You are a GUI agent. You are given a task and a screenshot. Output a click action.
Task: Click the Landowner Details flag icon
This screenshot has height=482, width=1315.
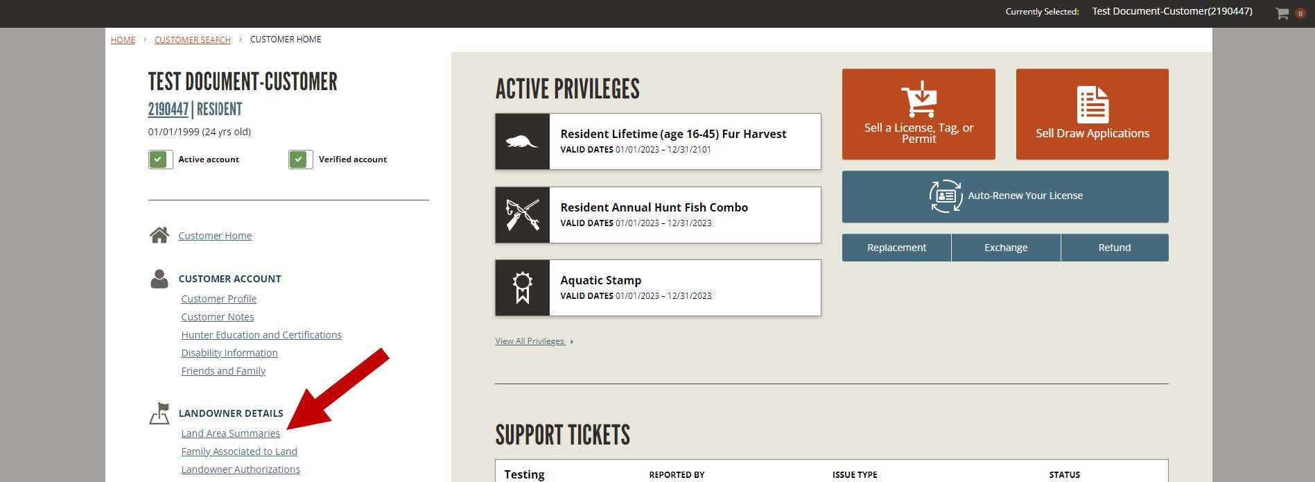(x=159, y=413)
